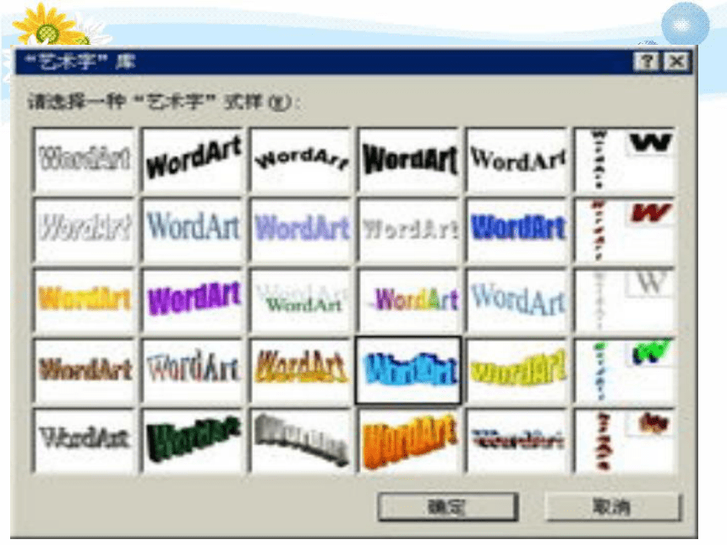This screenshot has width=727, height=545.
Task: Choose the yellow-green wavy WordArt style
Action: pos(517,370)
